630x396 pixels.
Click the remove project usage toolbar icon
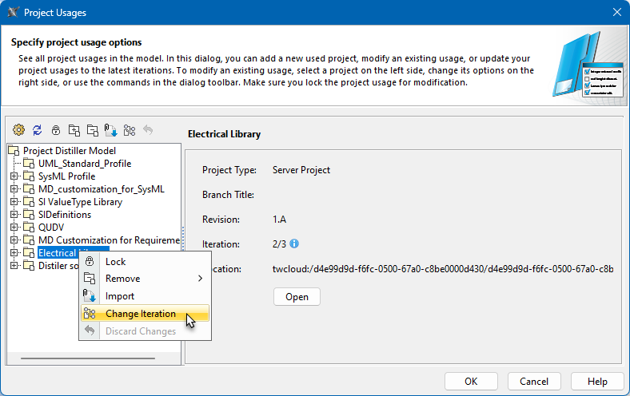92,129
